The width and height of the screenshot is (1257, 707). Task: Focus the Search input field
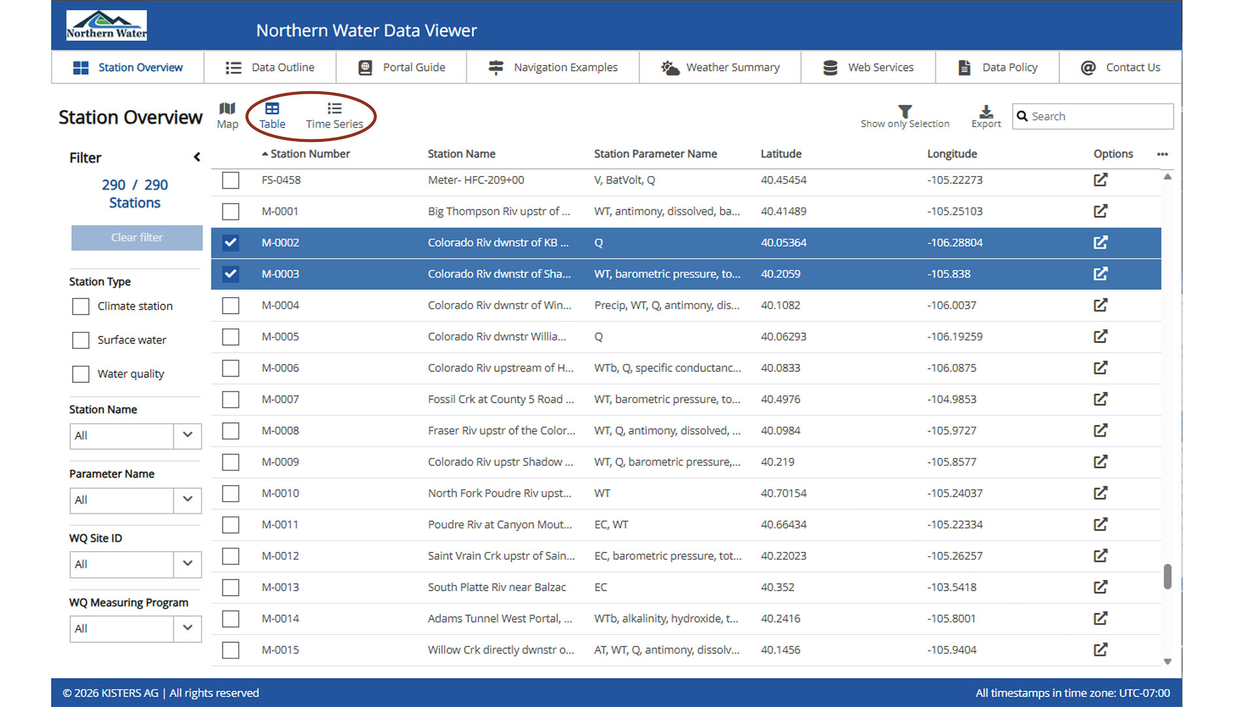(1093, 117)
